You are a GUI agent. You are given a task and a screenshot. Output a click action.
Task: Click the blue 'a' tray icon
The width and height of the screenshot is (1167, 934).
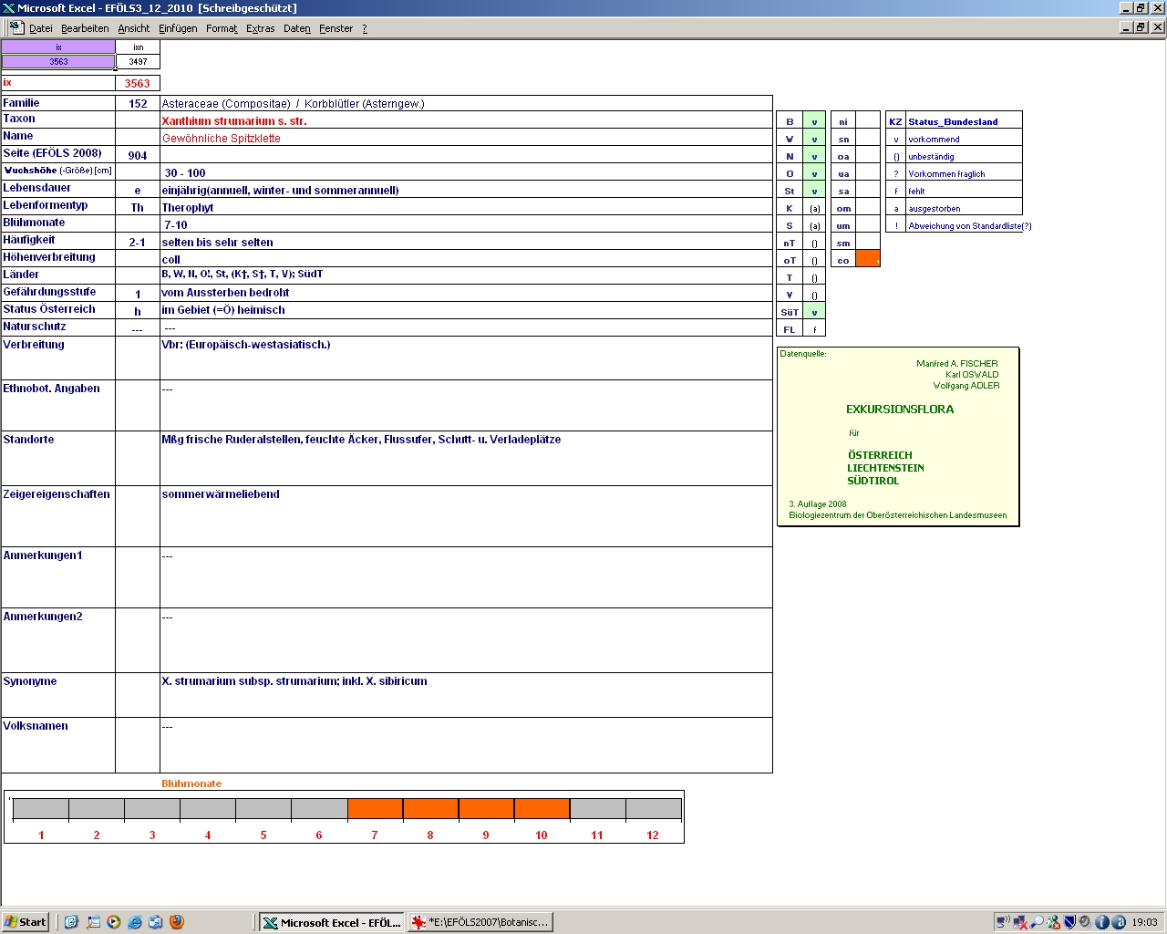click(1119, 922)
